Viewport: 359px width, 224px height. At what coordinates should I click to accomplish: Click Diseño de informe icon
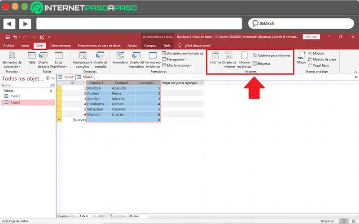pyautogui.click(x=229, y=60)
